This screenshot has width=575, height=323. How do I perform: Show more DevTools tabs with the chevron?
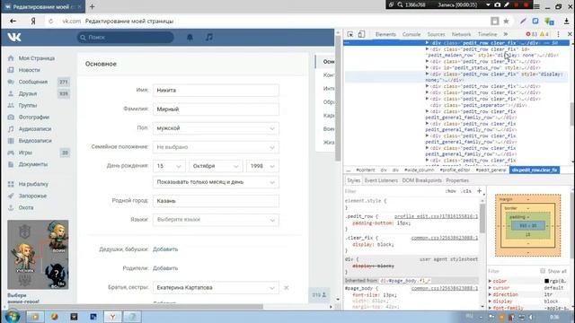[x=506, y=34]
